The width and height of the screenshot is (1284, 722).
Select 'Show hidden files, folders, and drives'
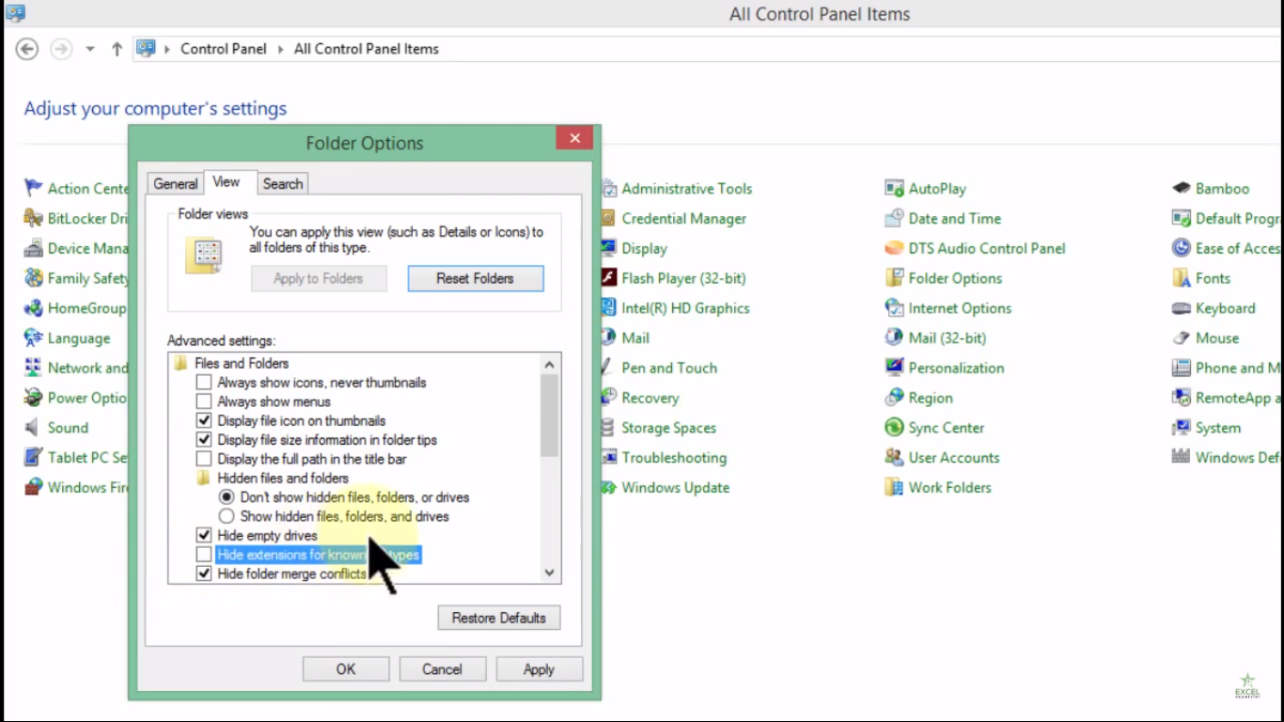(227, 516)
